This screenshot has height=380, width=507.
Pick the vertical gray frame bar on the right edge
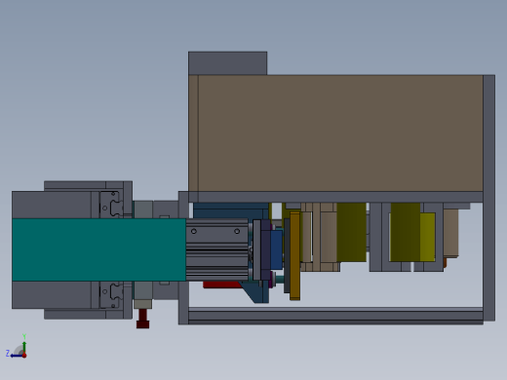point(488,198)
